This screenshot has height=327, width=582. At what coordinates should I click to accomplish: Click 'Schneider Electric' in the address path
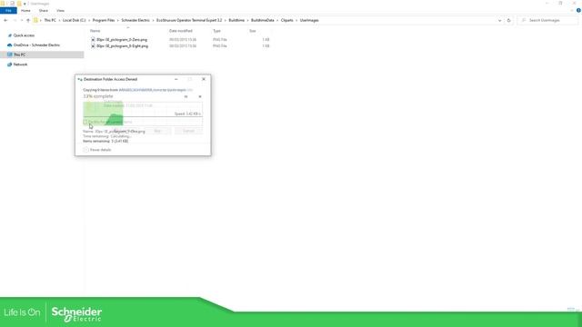135,20
